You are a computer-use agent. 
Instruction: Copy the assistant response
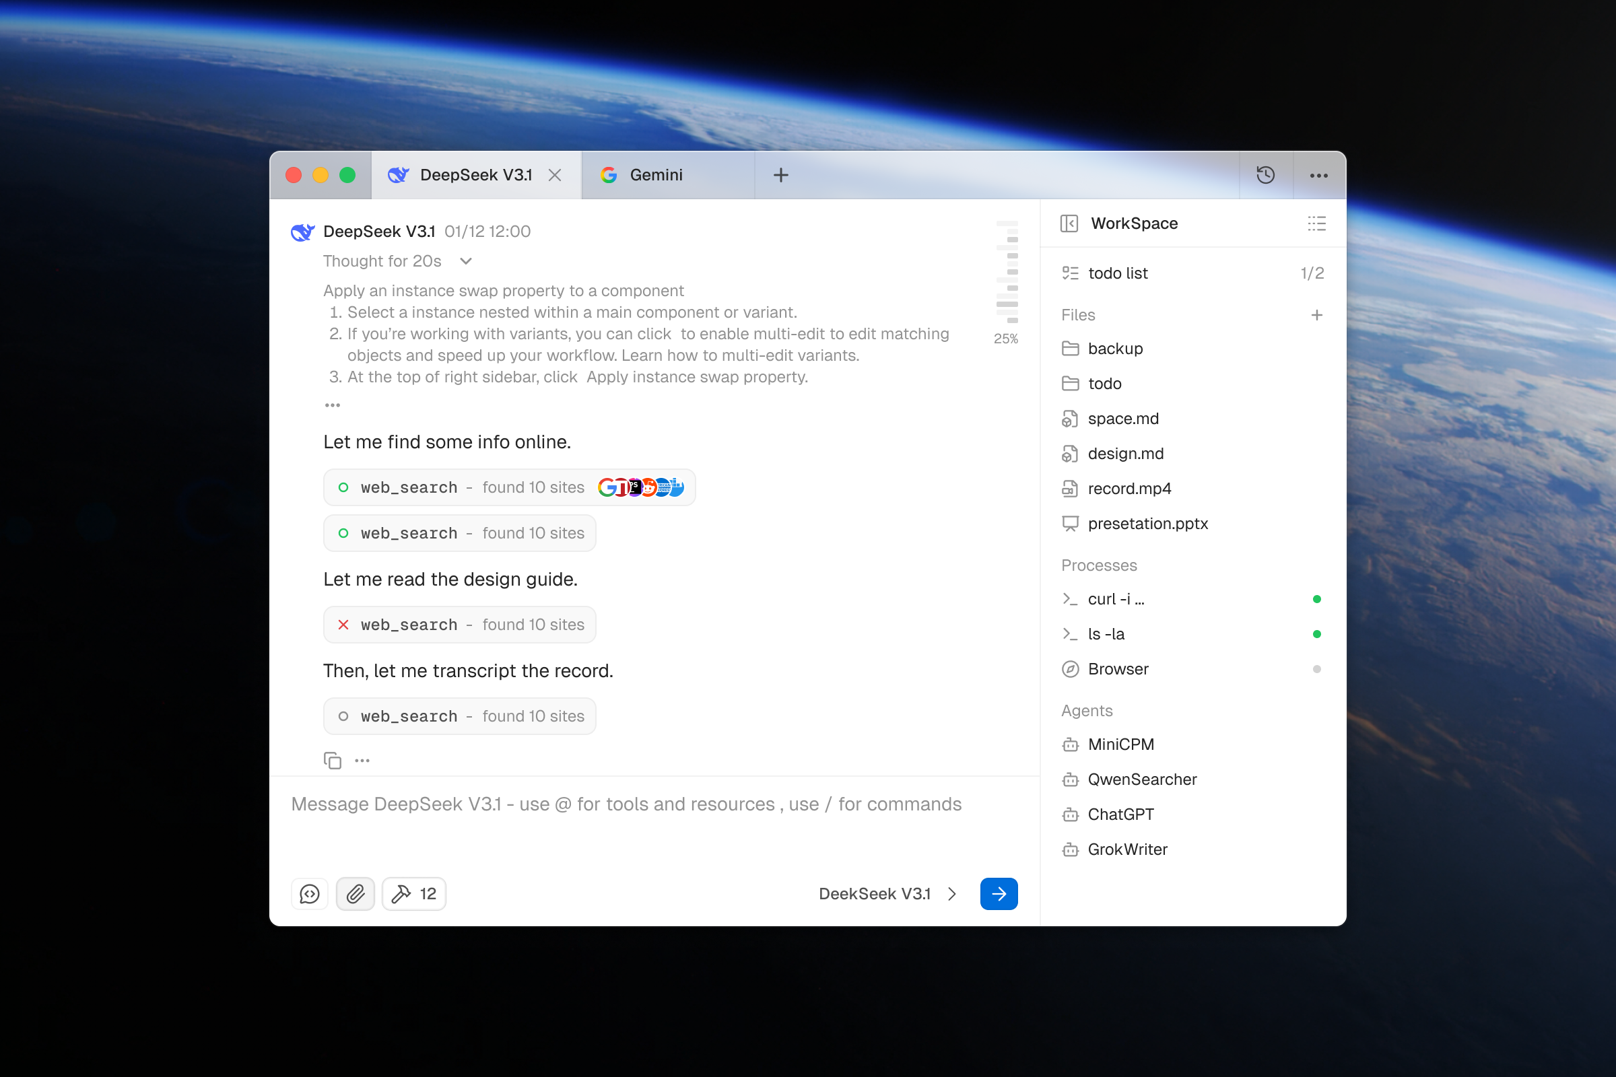333,761
